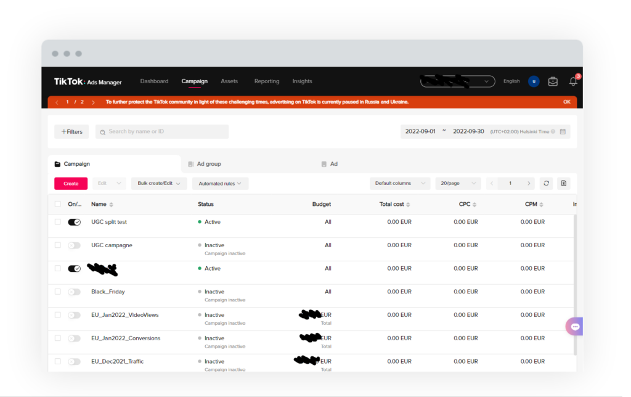Tick the checkbox for EU_Jan2022_VideoViews
Screen dimensions: 631x397
57,315
